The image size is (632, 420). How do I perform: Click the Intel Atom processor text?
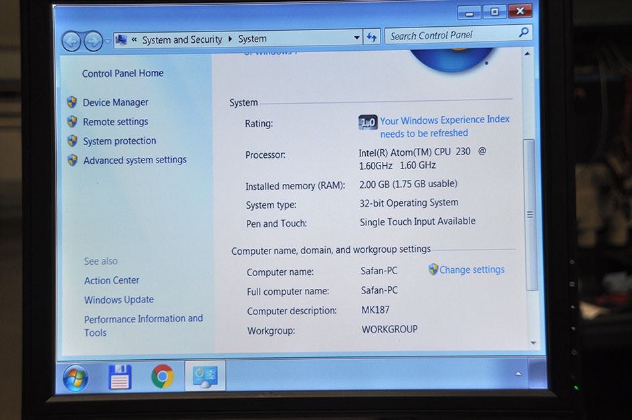tap(423, 159)
